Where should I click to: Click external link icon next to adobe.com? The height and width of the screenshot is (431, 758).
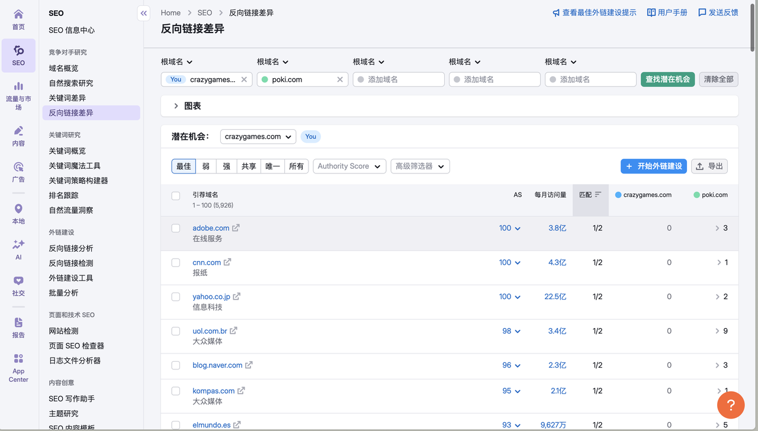pyautogui.click(x=236, y=228)
